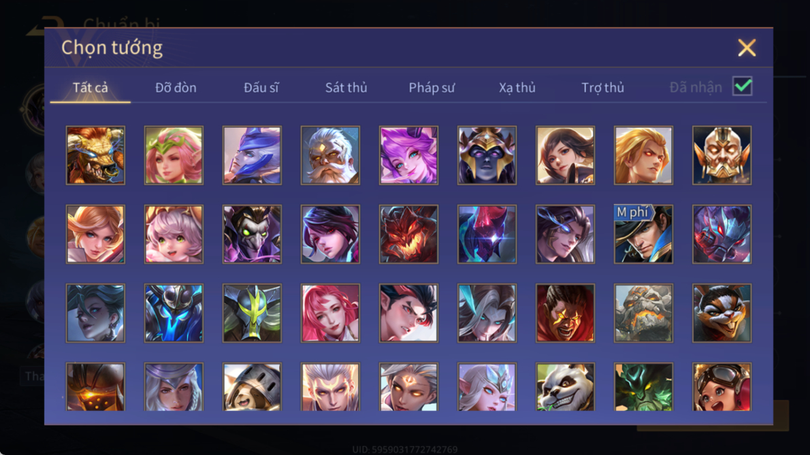Select the red demon-faced hero
810x455 pixels.
(x=408, y=234)
